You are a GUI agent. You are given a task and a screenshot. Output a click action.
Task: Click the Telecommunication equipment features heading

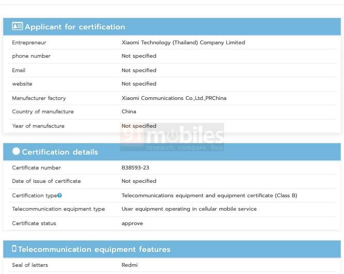[94, 249]
